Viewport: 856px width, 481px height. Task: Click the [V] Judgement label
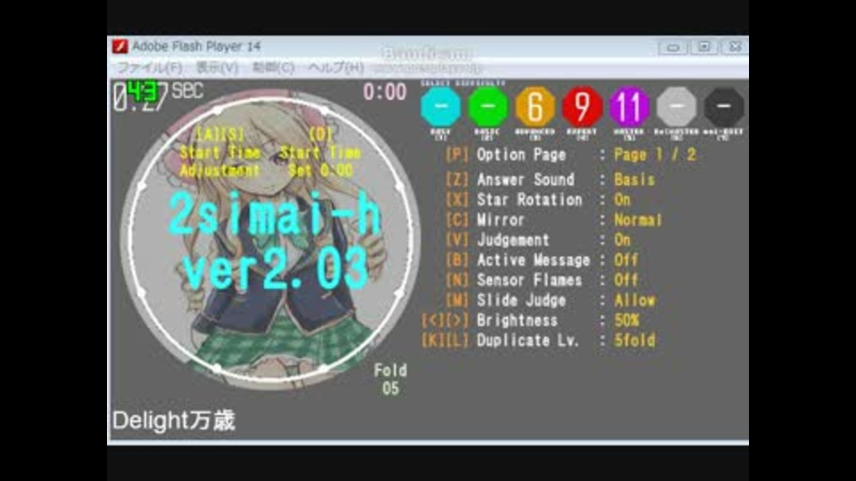click(498, 240)
